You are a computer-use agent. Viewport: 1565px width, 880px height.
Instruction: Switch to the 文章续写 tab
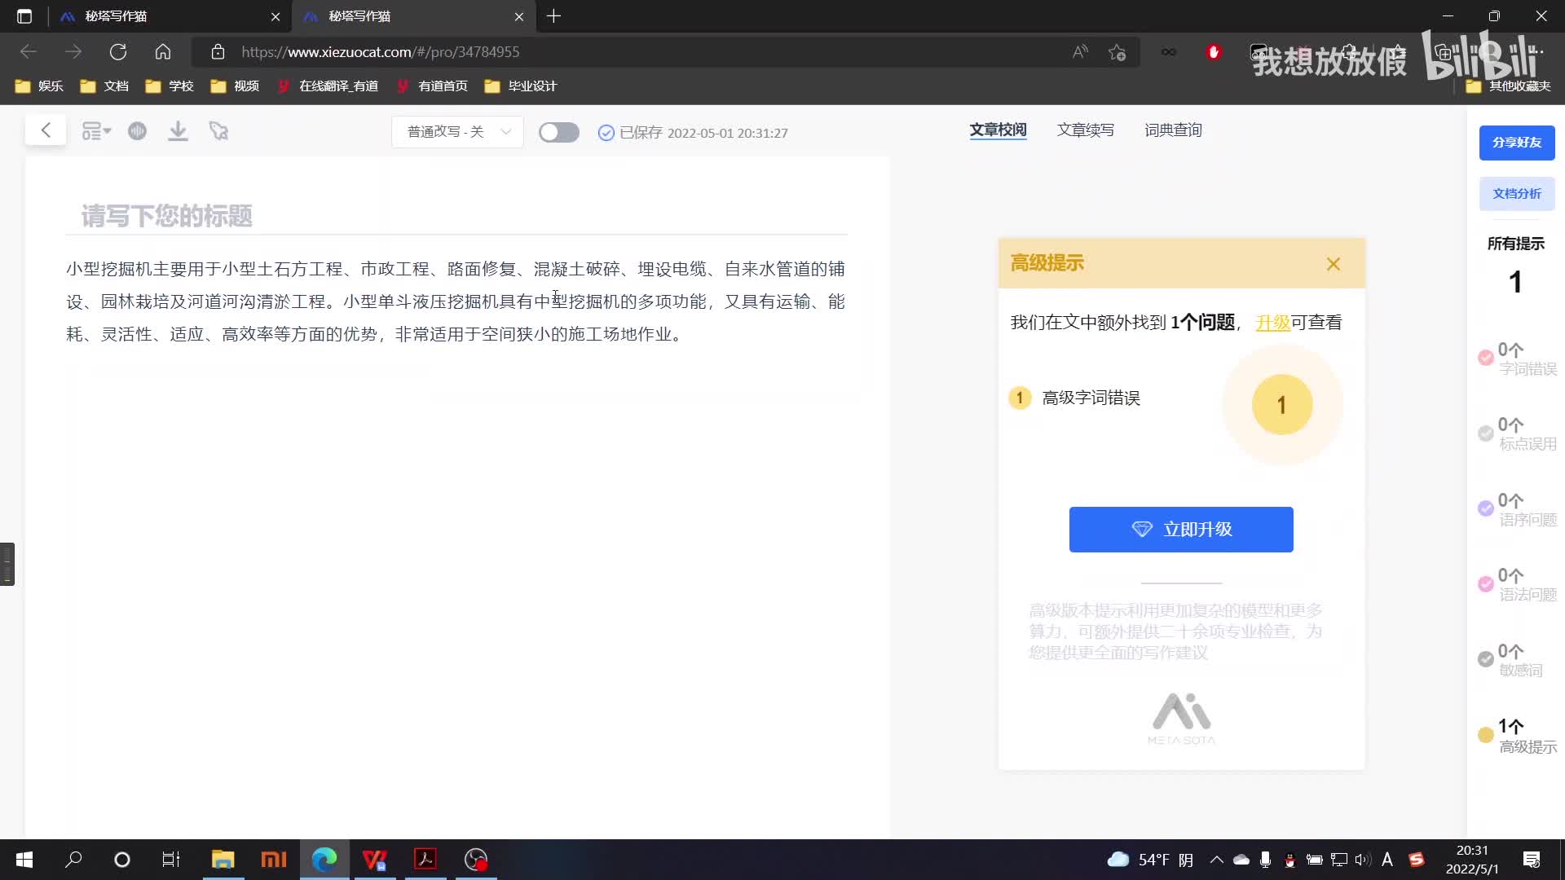1085,130
